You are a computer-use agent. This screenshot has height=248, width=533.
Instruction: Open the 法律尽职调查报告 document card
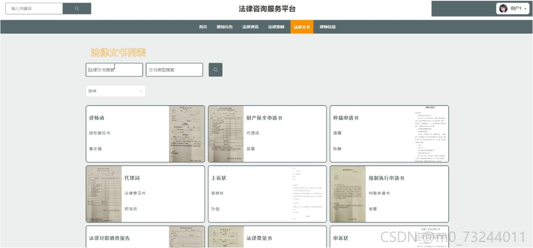[145, 237]
